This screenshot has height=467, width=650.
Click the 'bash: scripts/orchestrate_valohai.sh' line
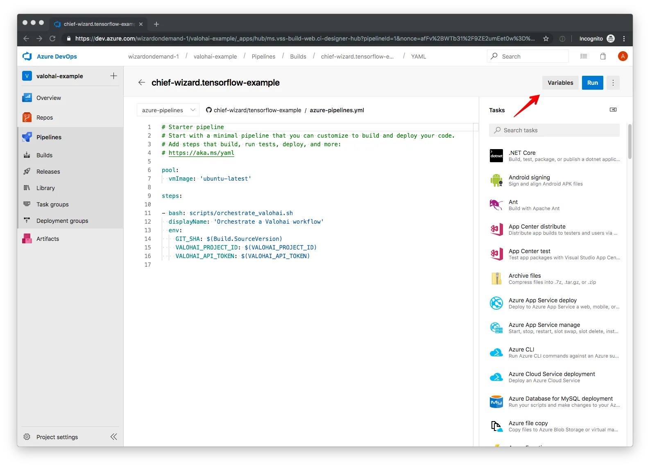click(227, 213)
